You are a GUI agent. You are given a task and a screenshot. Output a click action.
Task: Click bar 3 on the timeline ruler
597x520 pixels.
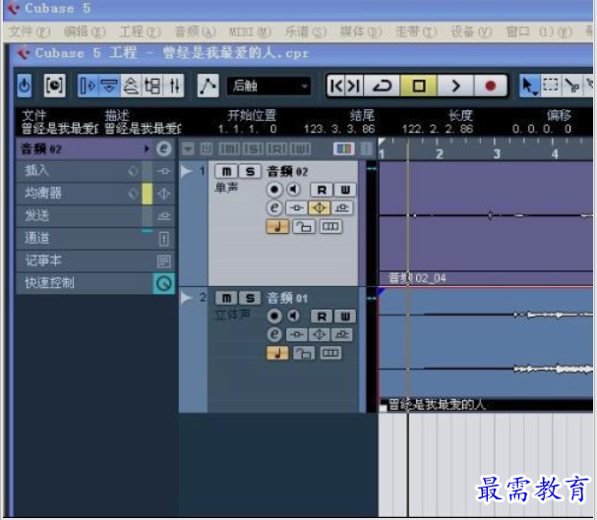tap(496, 153)
